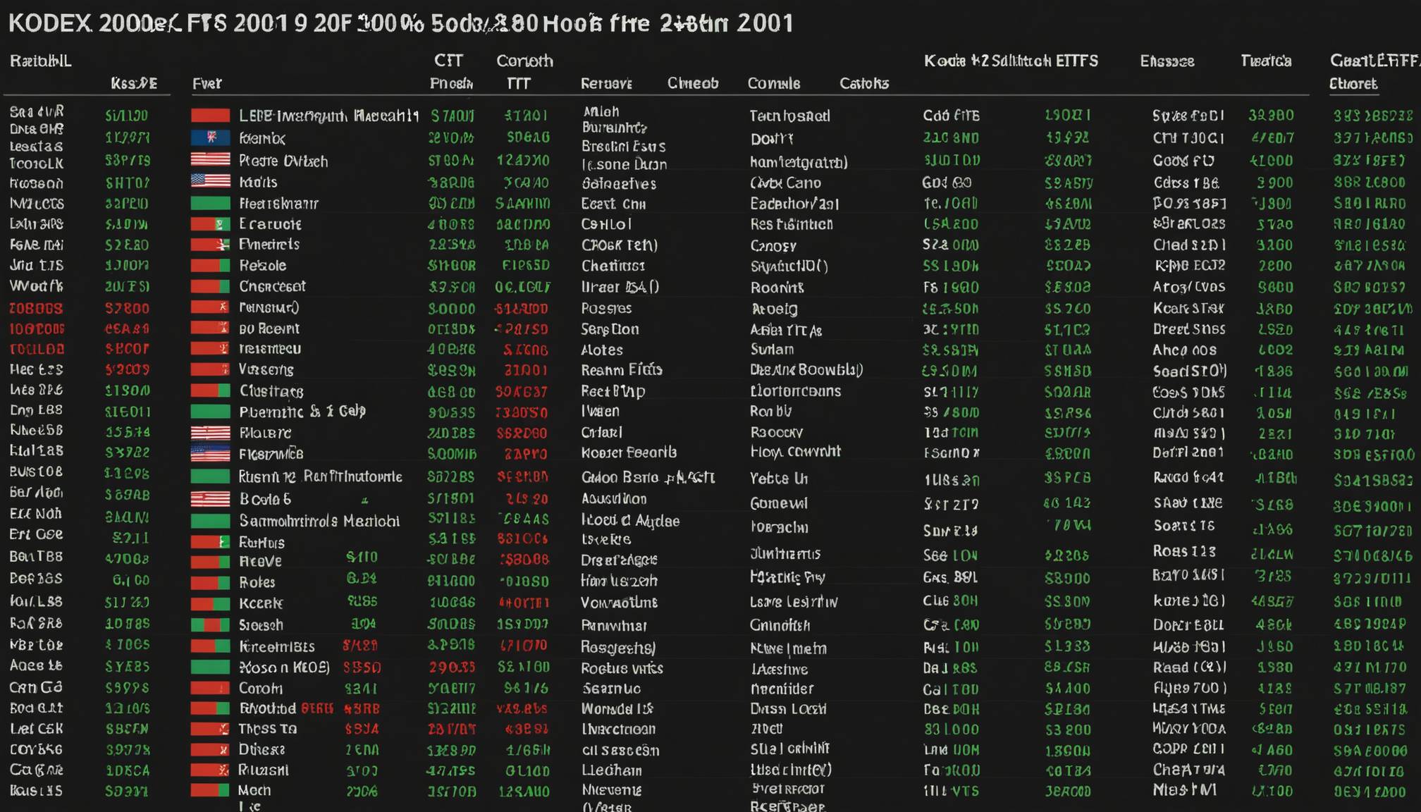
Task: Click the "Twatca" column header
Action: (x=1266, y=61)
